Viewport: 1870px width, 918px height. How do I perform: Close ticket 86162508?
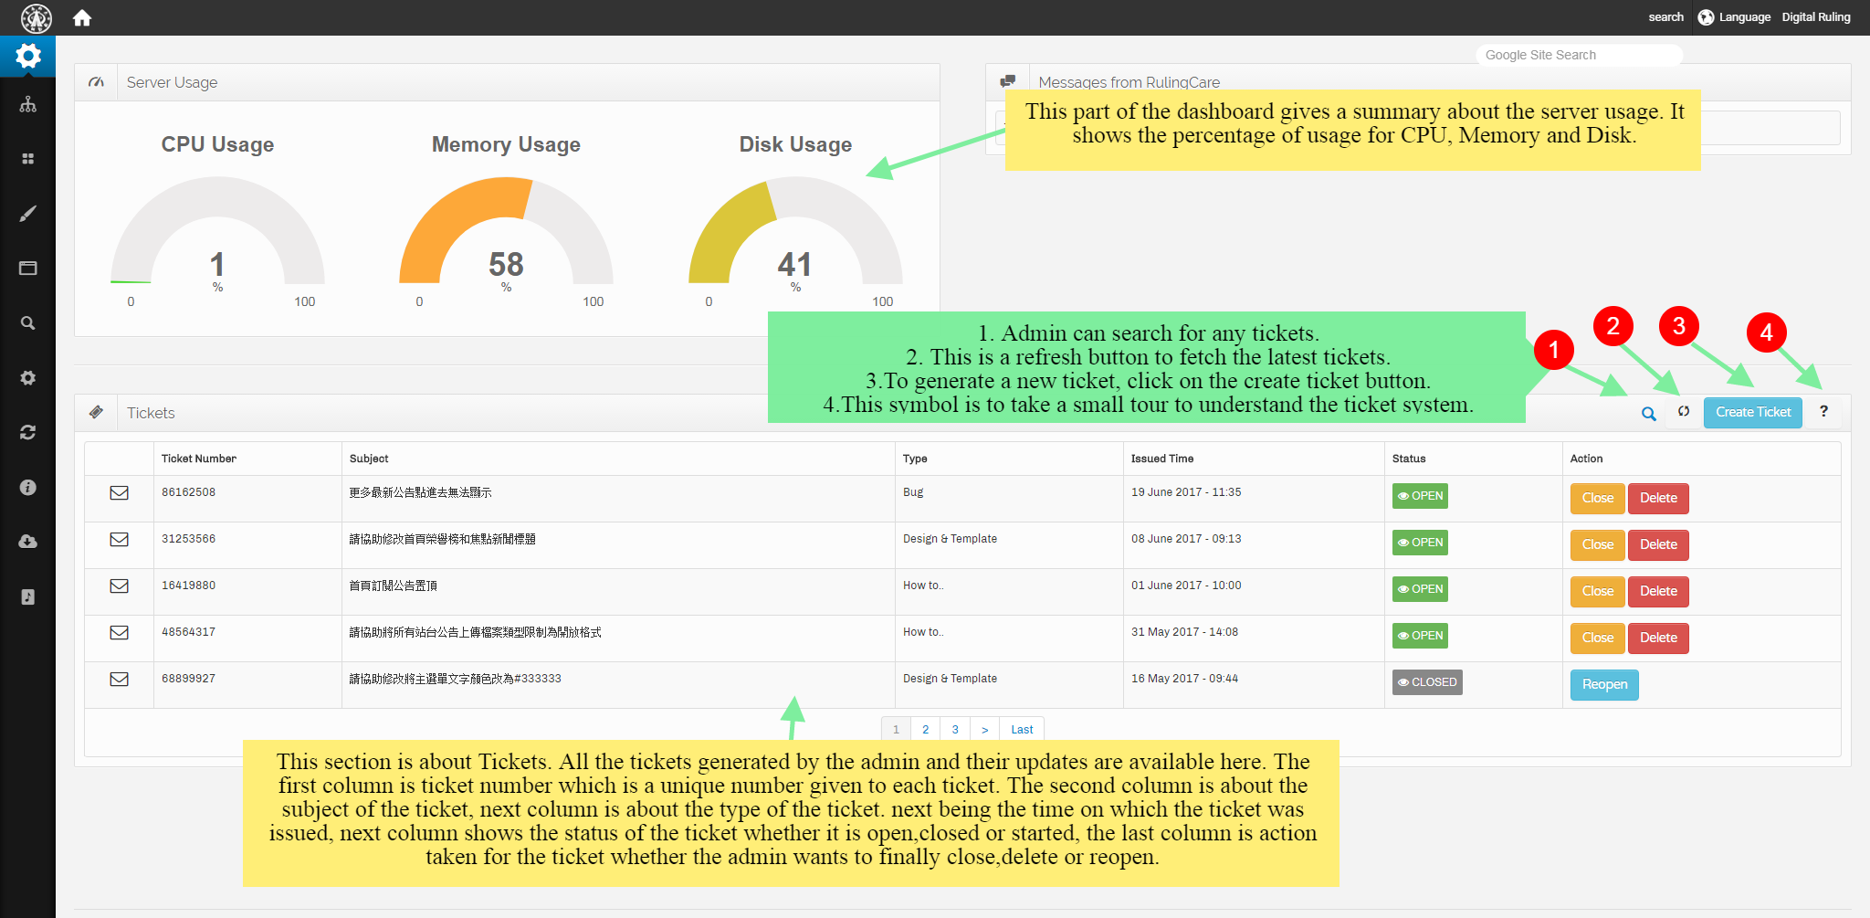tap(1597, 499)
